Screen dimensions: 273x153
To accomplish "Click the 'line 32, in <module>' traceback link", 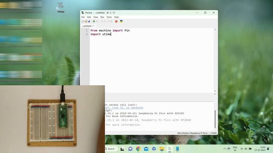I will tap(128, 108).
